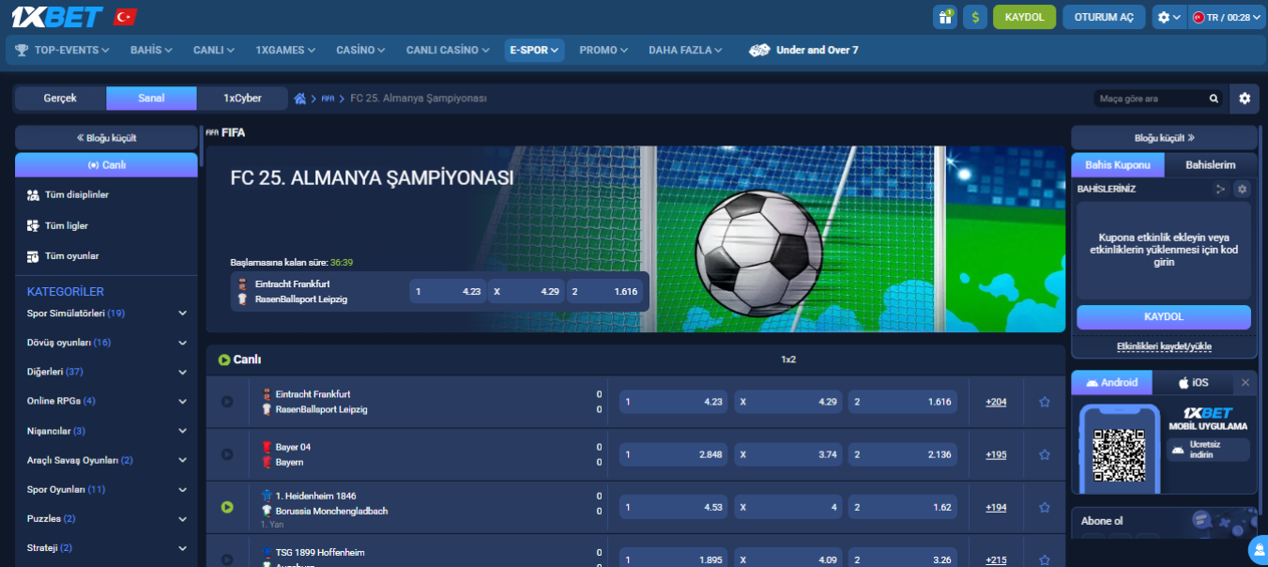The width and height of the screenshot is (1268, 567).
Task: Click the KAYDOL button in the header
Action: 1024,17
